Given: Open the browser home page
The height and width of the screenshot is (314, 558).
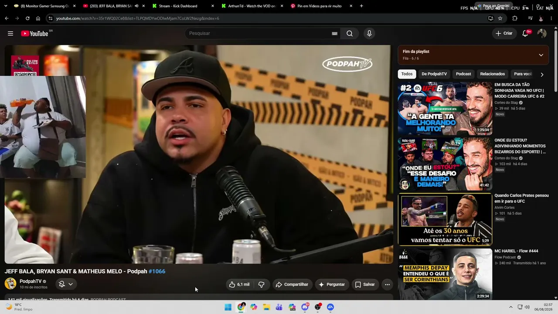Looking at the screenshot, I should pyautogui.click(x=38, y=18).
